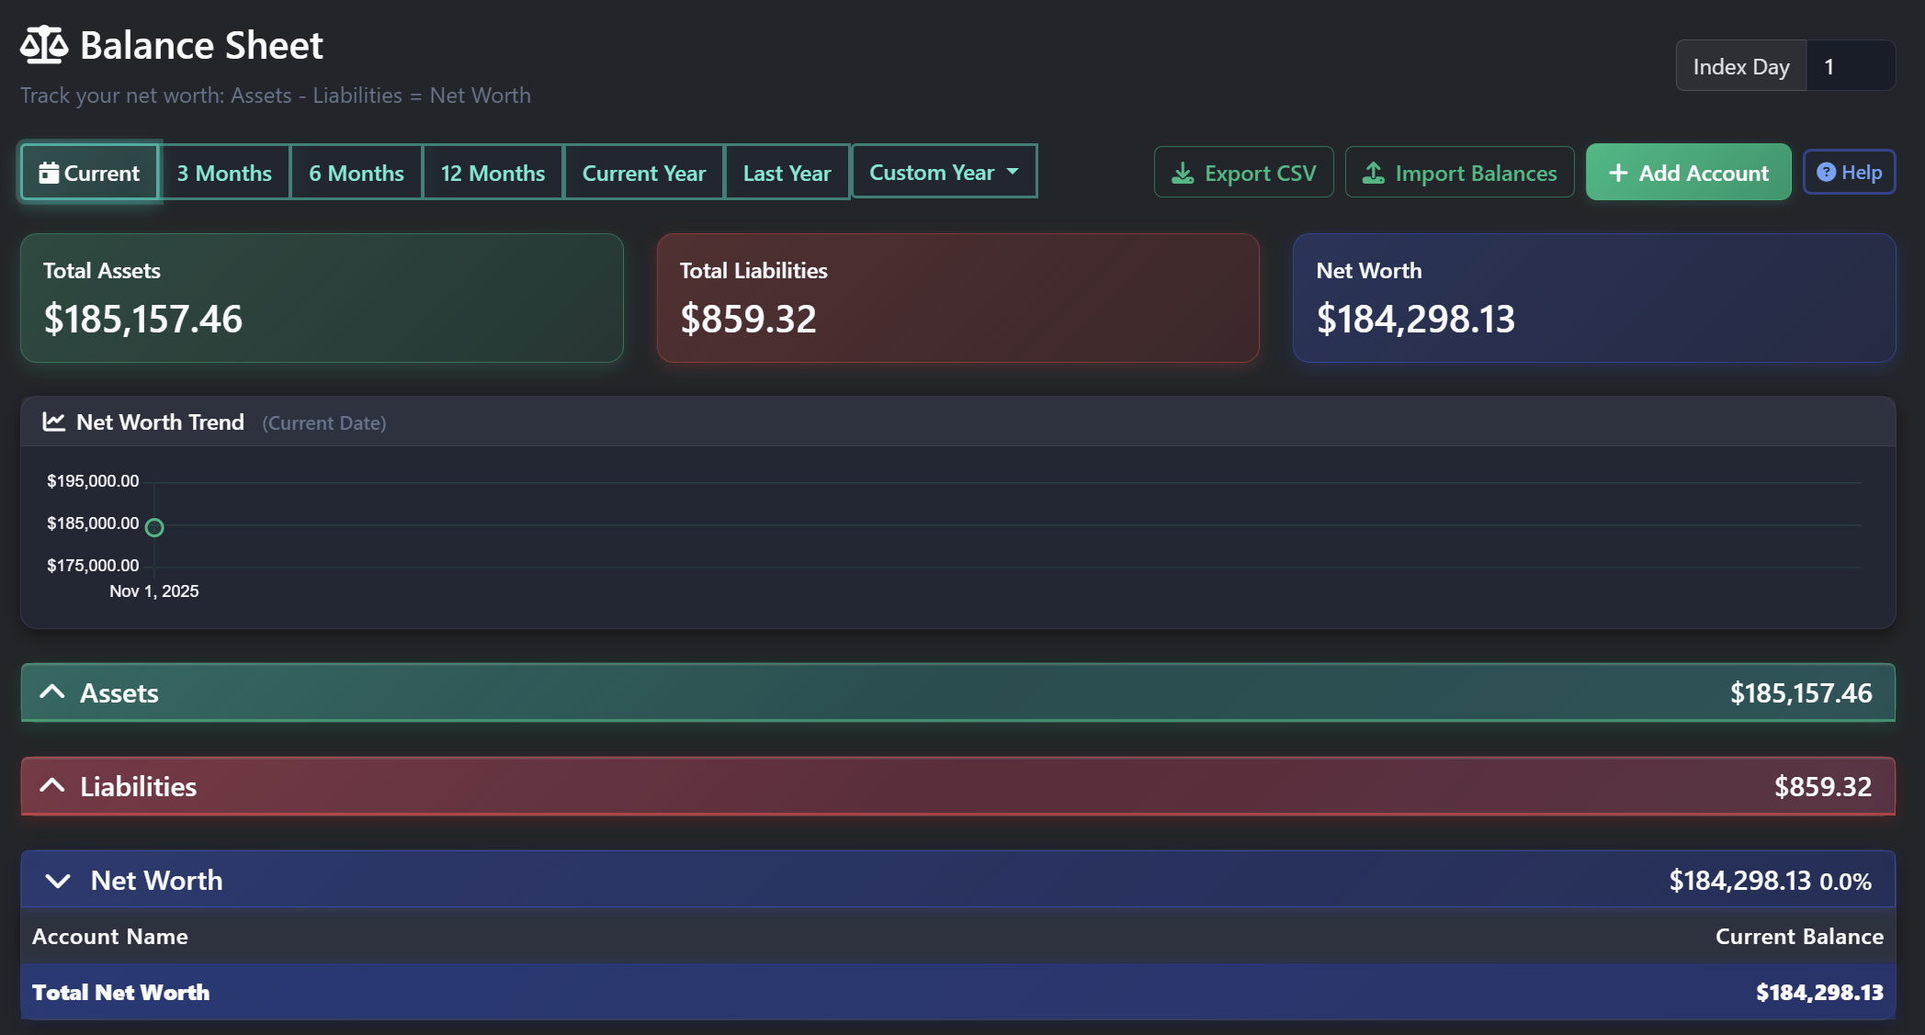This screenshot has width=1925, height=1035.
Task: Open the Custom Year dropdown
Action: pyautogui.click(x=944, y=171)
